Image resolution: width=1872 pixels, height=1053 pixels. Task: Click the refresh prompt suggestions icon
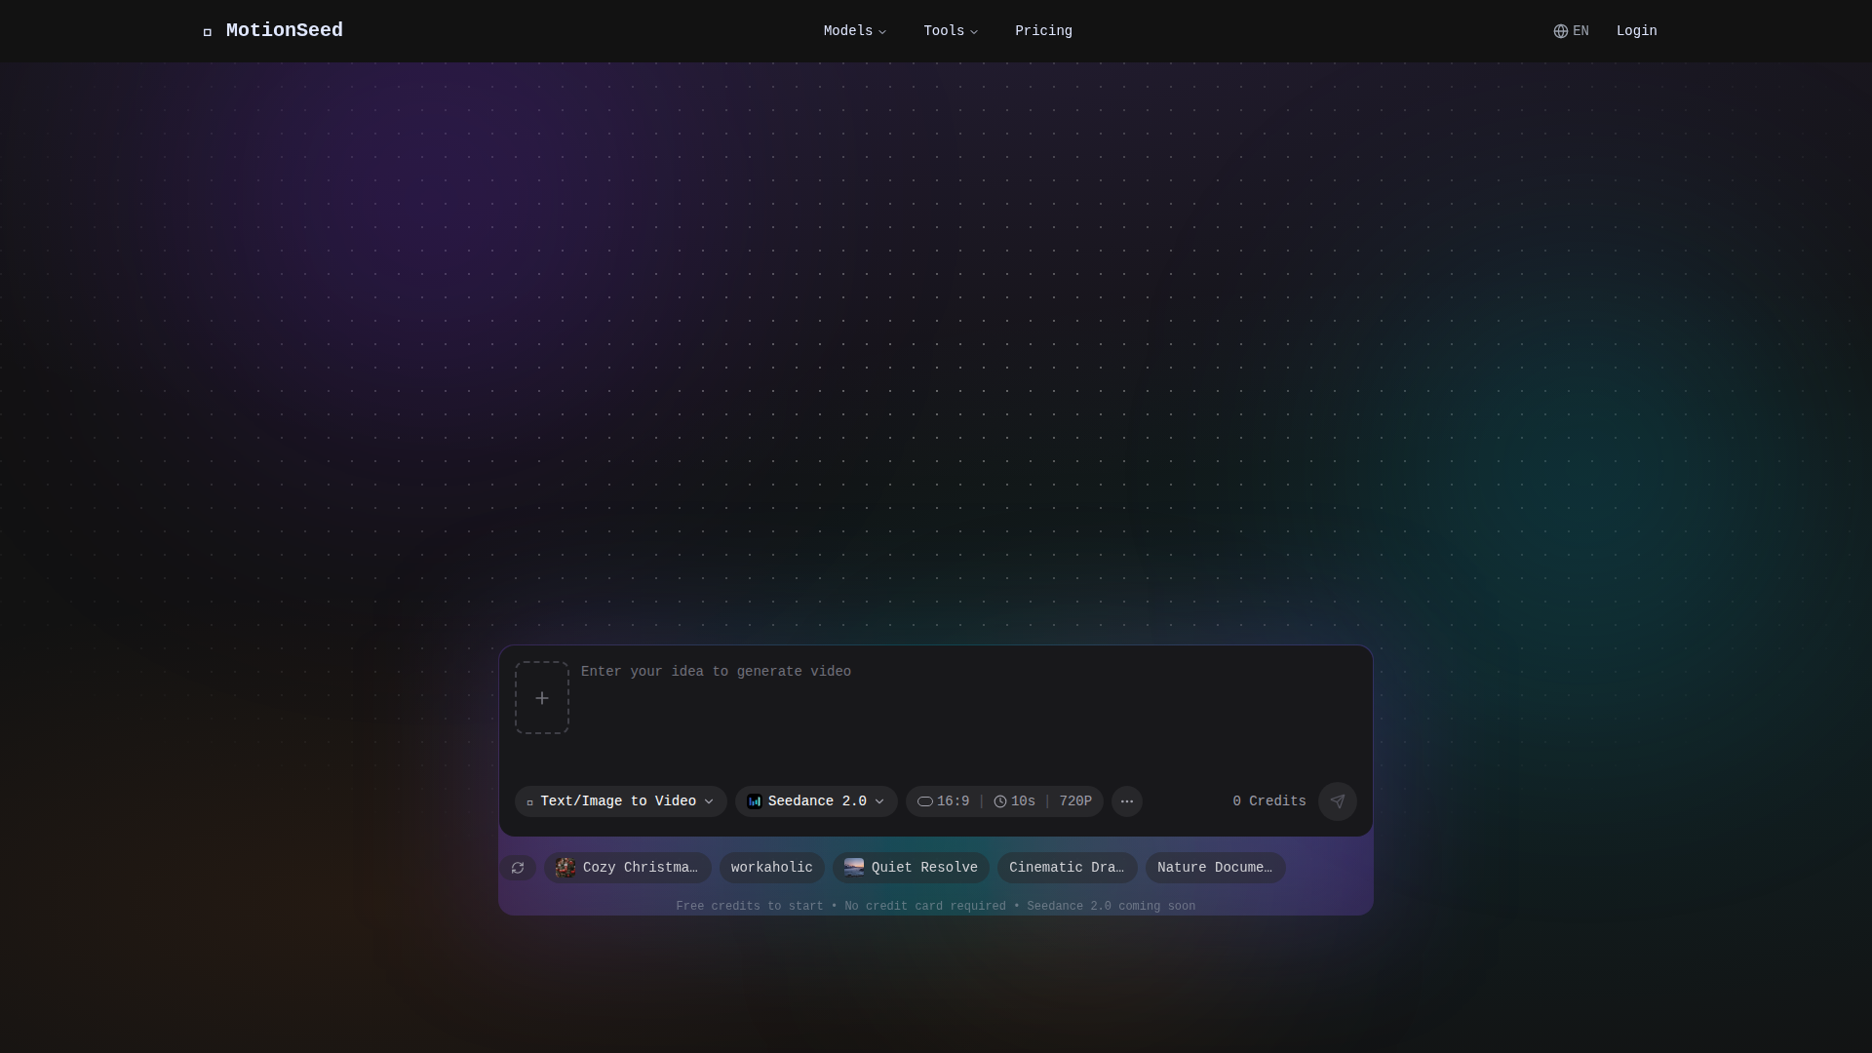[x=518, y=868]
